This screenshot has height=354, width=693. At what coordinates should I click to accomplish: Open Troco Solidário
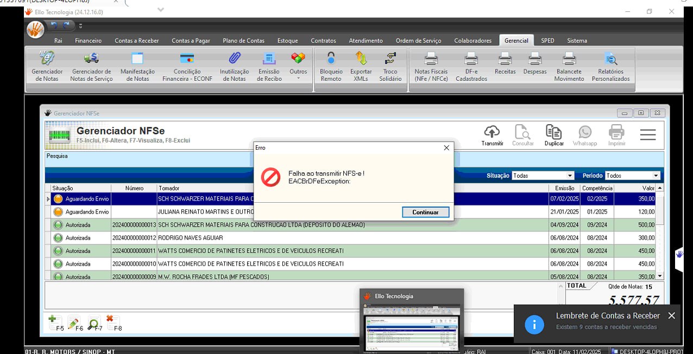390,67
